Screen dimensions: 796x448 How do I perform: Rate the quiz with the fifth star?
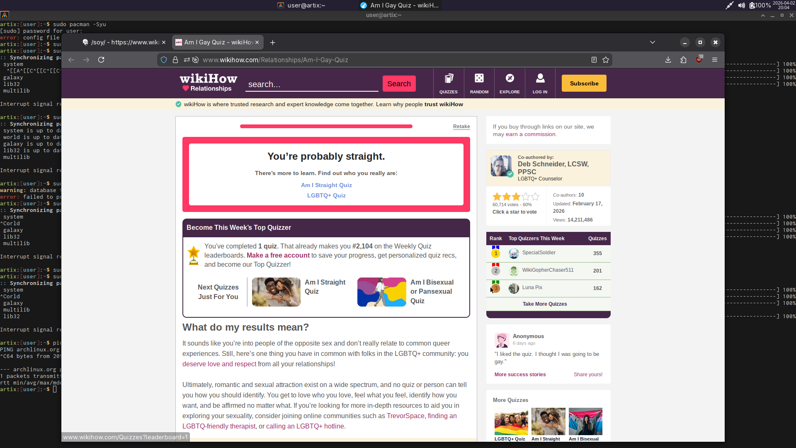click(x=535, y=197)
